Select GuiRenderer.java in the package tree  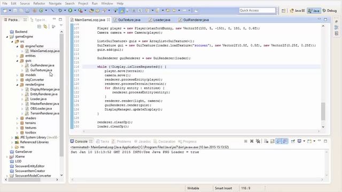click(42, 65)
